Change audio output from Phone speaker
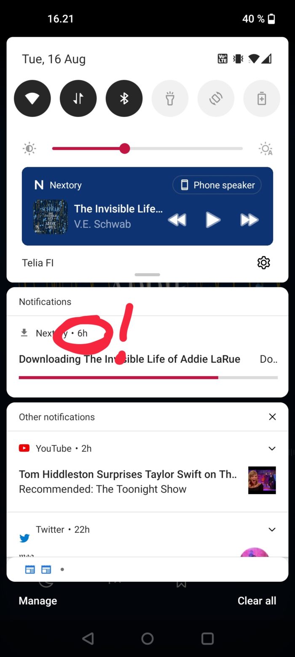295x657 pixels. tap(217, 185)
